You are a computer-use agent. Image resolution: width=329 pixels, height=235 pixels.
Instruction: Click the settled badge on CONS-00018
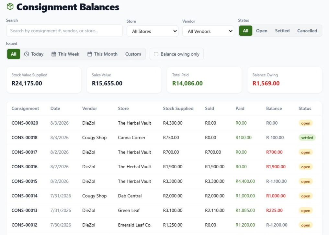click(307, 138)
